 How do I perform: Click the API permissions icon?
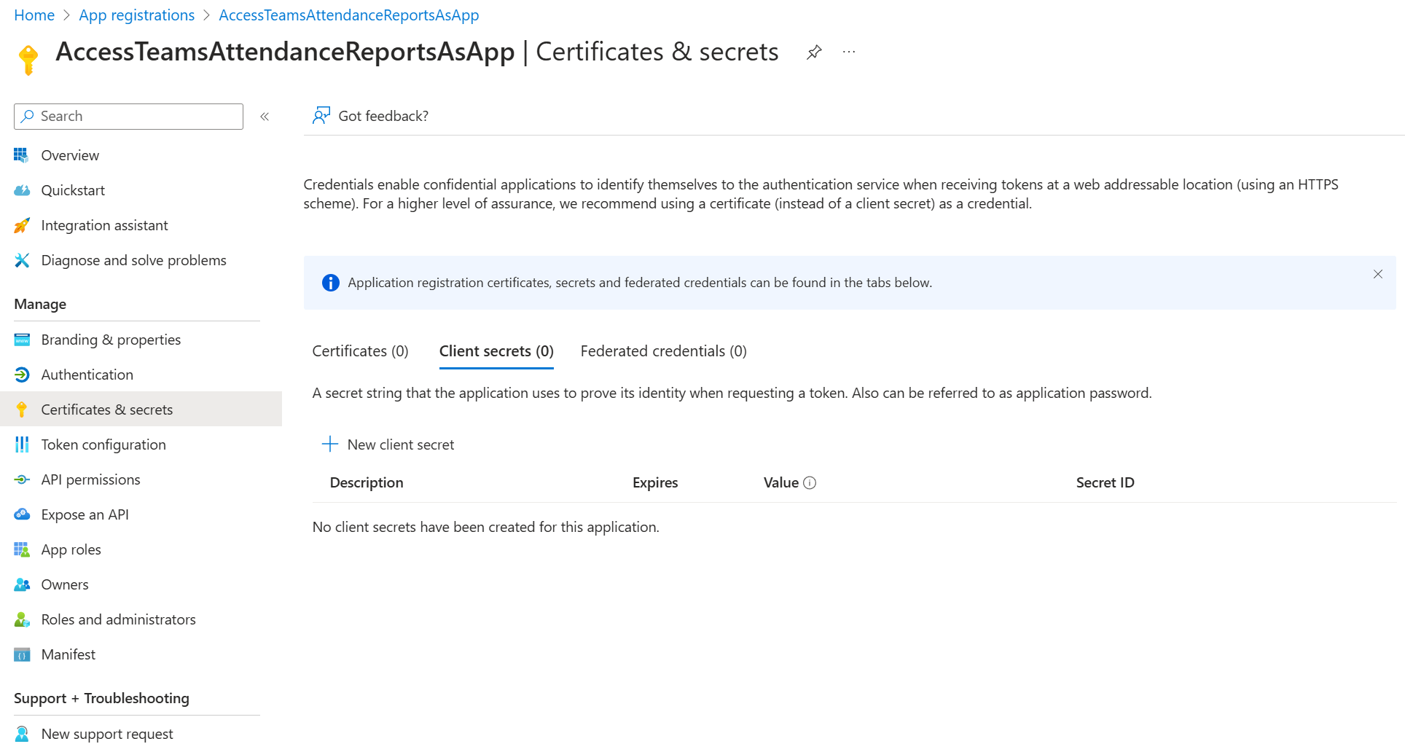click(22, 479)
